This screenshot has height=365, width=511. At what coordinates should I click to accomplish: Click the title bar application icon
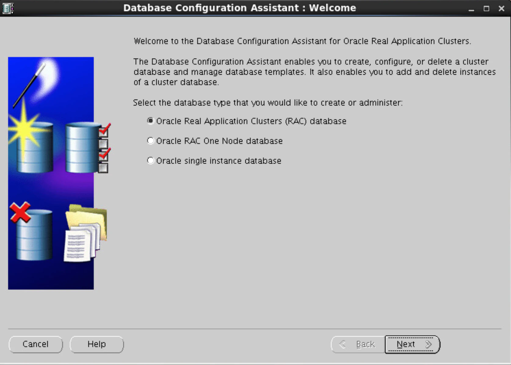tap(8, 8)
